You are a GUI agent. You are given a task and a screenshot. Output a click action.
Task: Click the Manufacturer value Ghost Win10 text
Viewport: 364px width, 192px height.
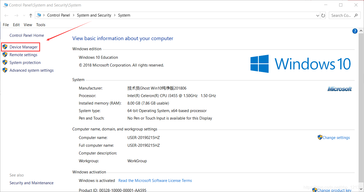pos(157,88)
